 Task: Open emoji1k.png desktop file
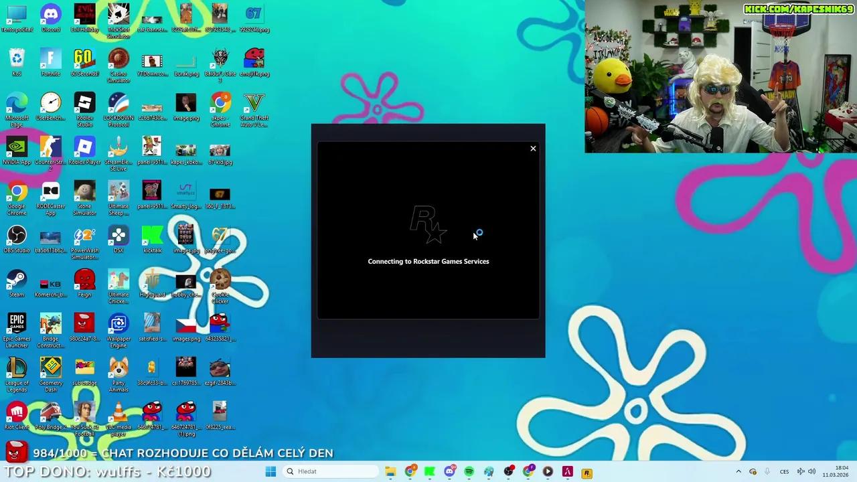pos(254,63)
